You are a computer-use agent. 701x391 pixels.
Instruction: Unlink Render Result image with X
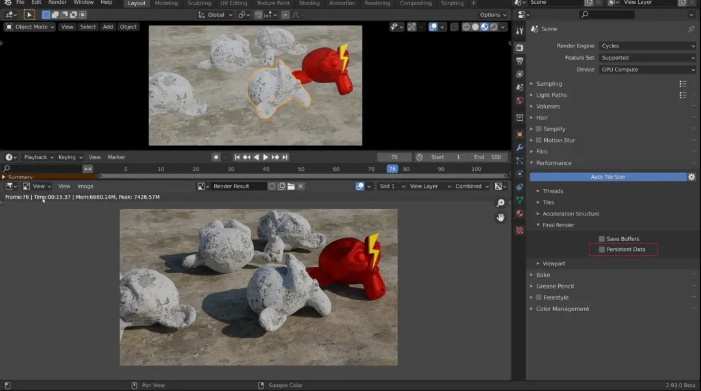301,186
